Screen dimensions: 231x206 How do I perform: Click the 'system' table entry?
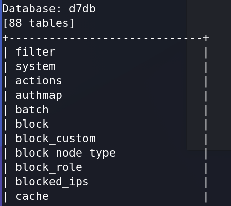click(x=35, y=67)
